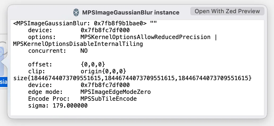This screenshot has width=274, height=126.
Task: Click the concurrent label
Action: (x=47, y=51)
